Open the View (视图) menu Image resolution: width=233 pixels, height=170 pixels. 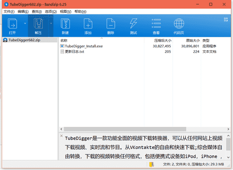65,11
